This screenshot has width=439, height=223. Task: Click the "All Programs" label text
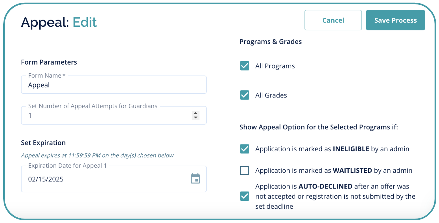point(275,66)
